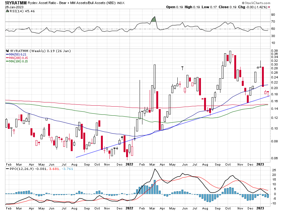Click the 2022 year label on price axis
The height and width of the screenshot is (211, 283).
tap(129, 164)
